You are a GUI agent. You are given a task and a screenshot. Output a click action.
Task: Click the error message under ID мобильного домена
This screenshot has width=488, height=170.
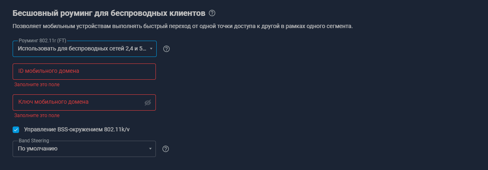(37, 85)
